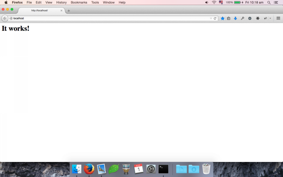
Task: Open Terminal from the Dock
Action: coord(163,169)
